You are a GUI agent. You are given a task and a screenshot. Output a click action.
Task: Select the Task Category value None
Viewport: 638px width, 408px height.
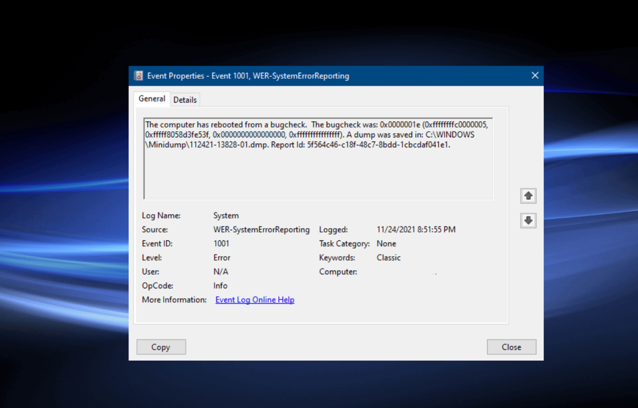click(387, 244)
